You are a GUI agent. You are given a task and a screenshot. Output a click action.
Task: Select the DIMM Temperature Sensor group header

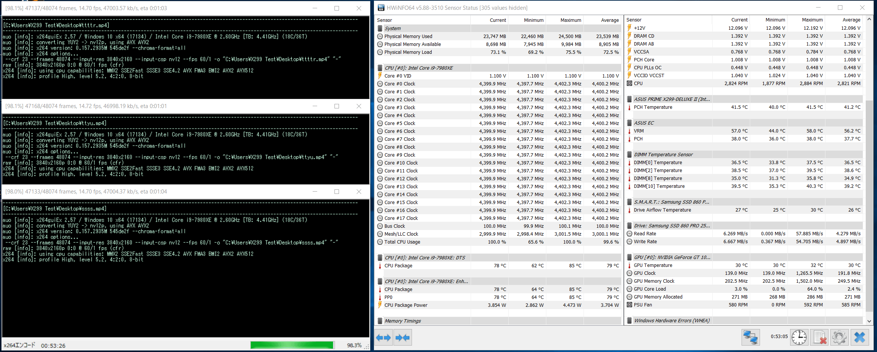click(744, 154)
